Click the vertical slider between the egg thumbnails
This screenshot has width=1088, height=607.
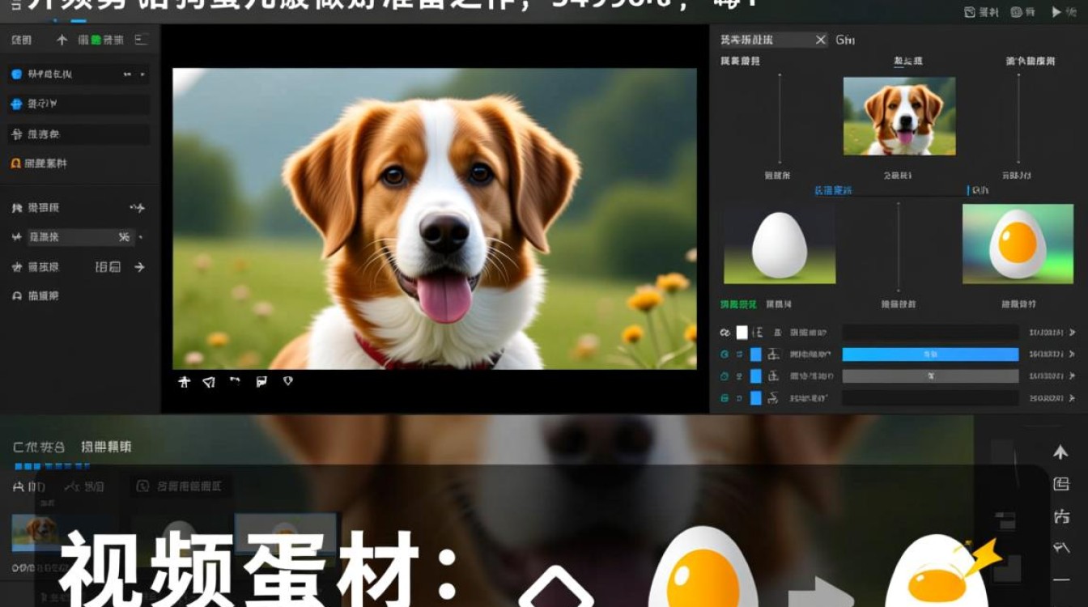(899, 246)
